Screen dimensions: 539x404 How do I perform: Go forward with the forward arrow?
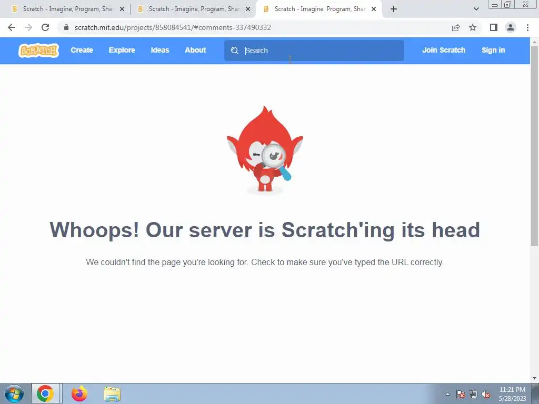[28, 27]
